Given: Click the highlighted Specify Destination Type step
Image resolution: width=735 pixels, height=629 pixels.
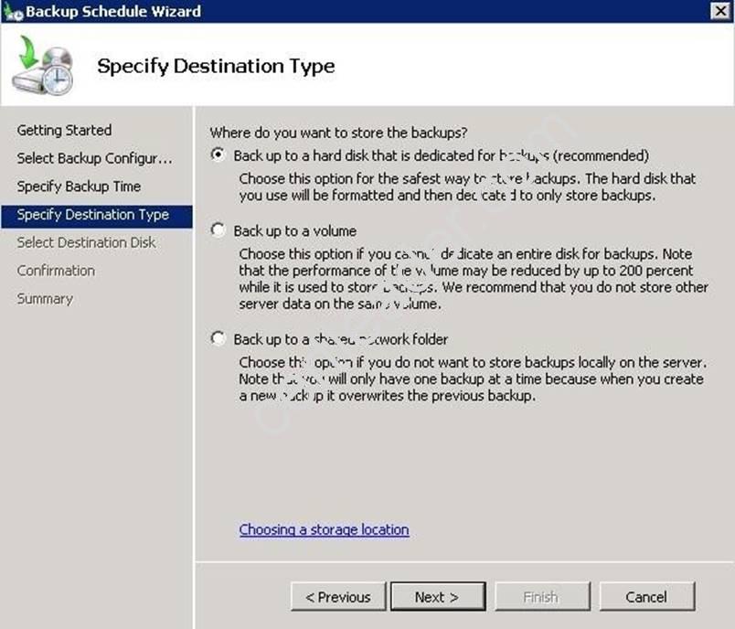Looking at the screenshot, I should (x=92, y=215).
